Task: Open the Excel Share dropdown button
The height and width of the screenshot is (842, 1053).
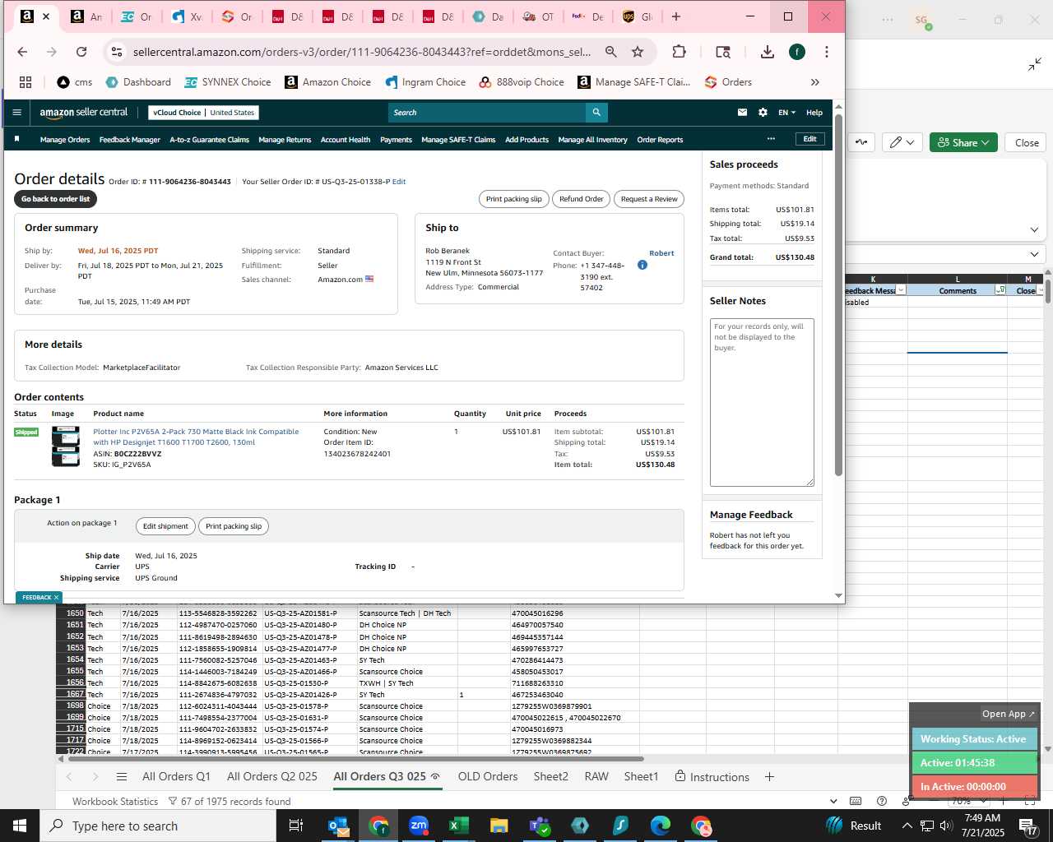Action: click(x=963, y=142)
